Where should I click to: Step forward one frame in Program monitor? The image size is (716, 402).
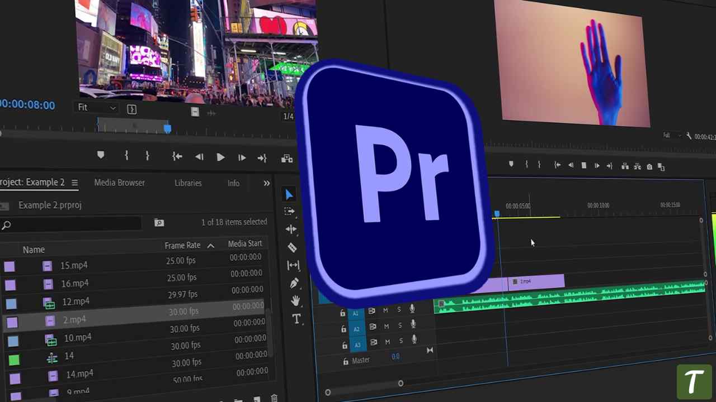click(597, 166)
